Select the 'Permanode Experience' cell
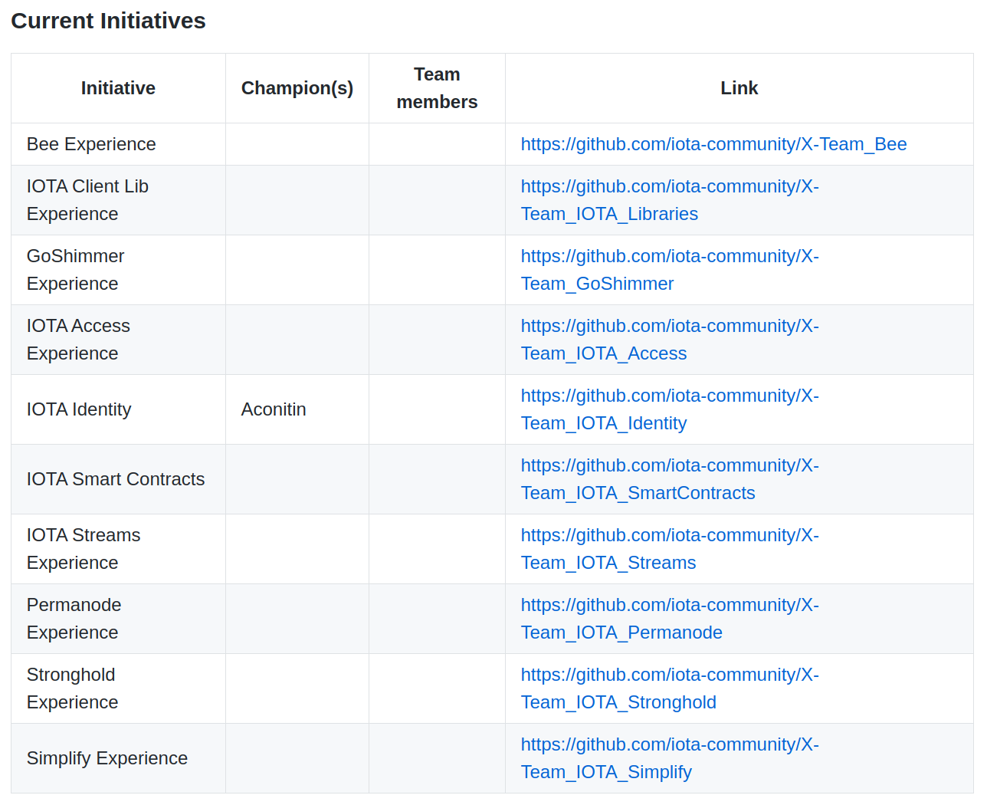 pos(118,619)
